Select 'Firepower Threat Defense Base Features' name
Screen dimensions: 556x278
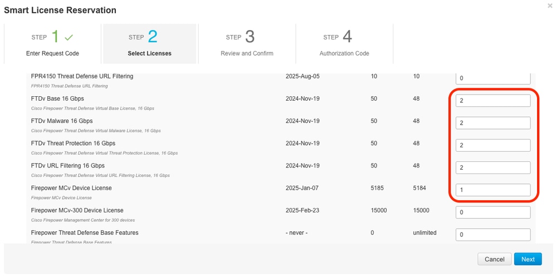84,232
